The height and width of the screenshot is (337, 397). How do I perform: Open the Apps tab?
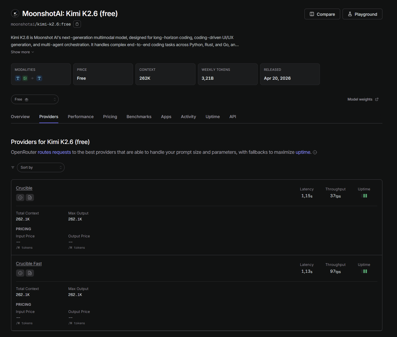166,117
